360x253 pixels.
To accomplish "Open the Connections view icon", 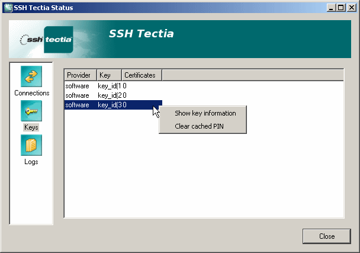I will pyautogui.click(x=31, y=76).
